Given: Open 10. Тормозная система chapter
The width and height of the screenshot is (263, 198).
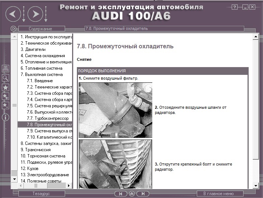Looking at the screenshot, I should click(43, 156).
